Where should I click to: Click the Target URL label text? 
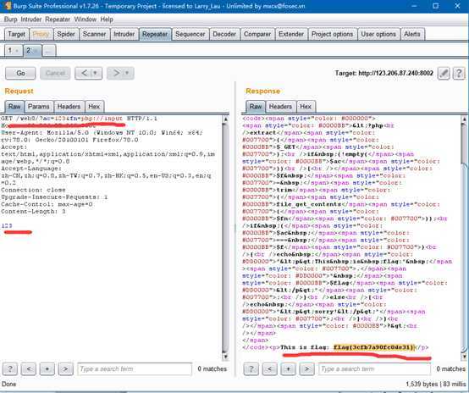tap(384, 73)
